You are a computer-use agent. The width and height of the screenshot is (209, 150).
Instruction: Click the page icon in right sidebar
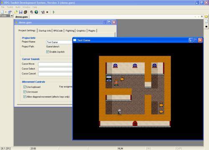point(206,21)
